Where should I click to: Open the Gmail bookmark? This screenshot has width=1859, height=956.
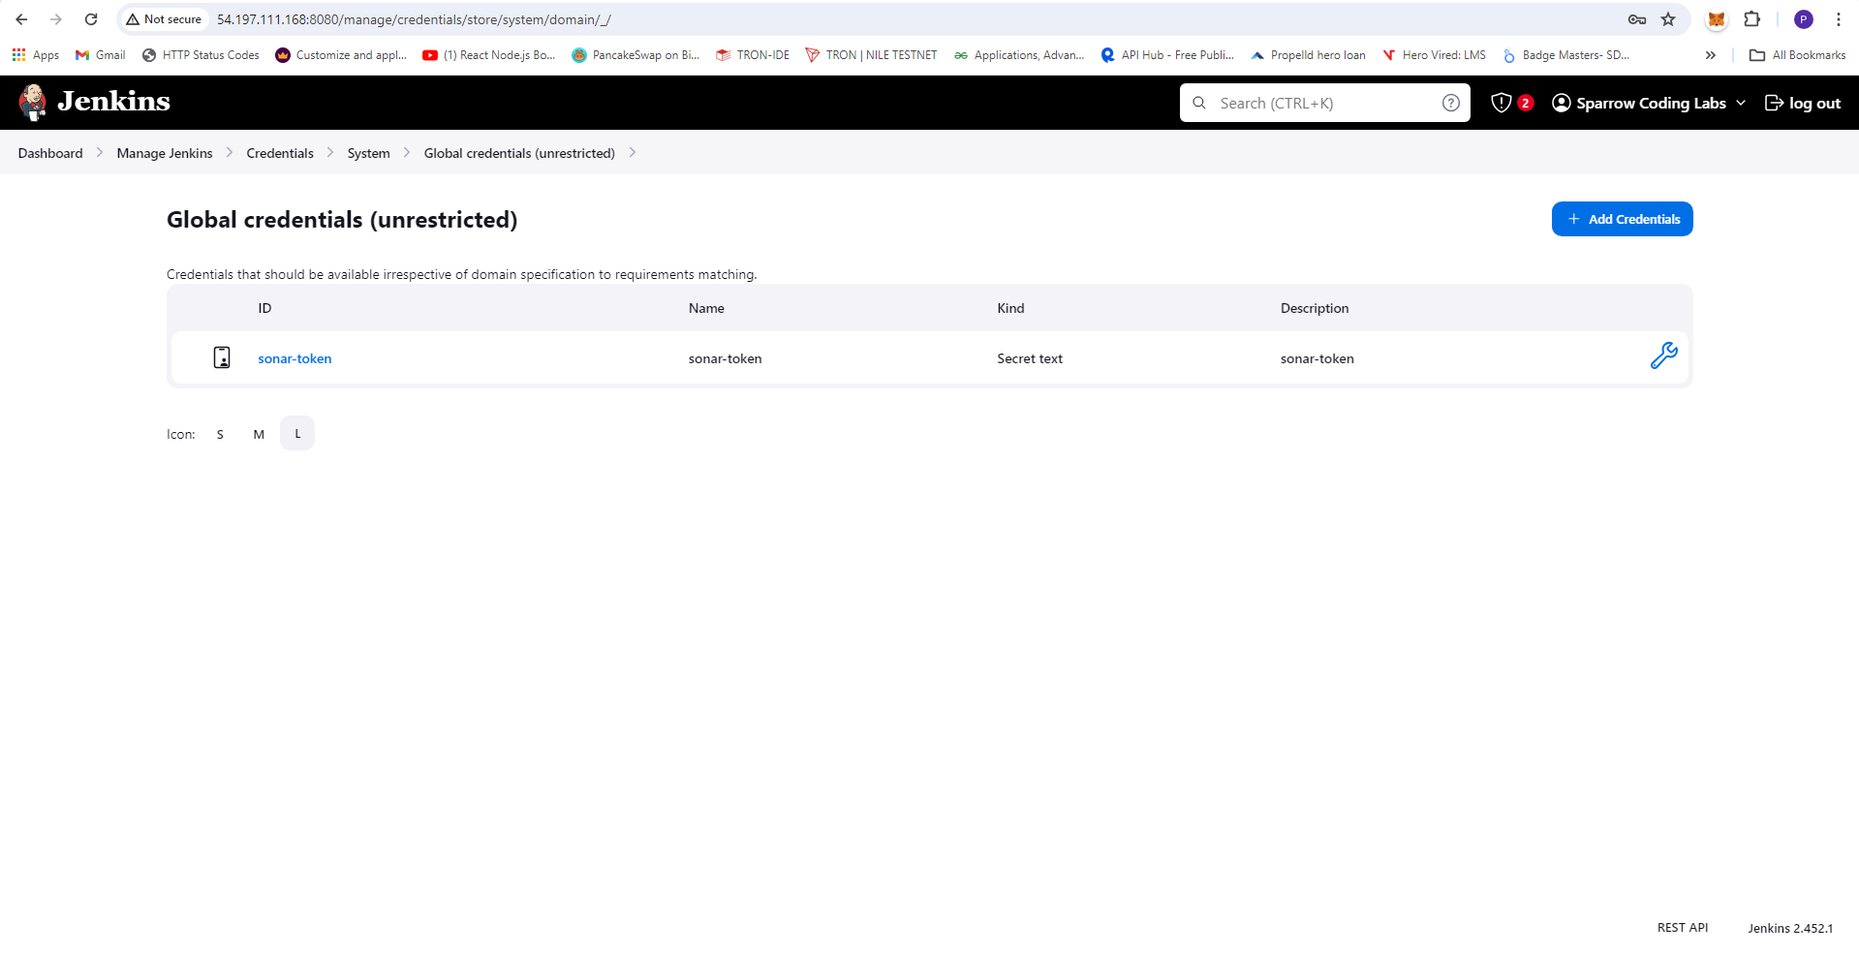click(x=101, y=55)
